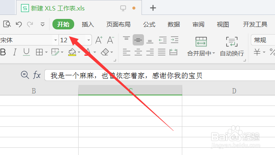Expand the borders dropdown arrow
This screenshot has height=155, width=275.
46,52
